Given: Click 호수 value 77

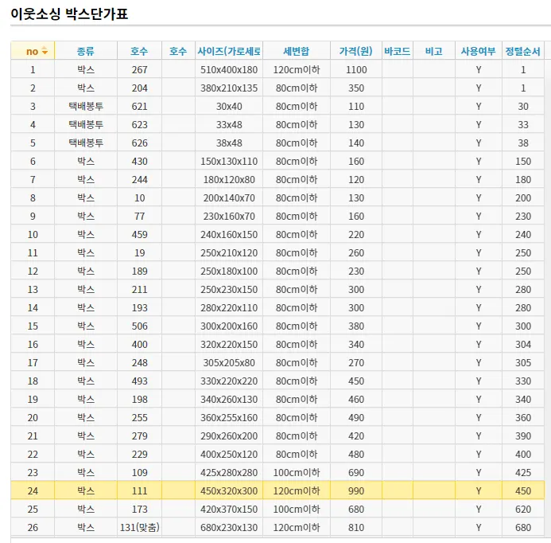Looking at the screenshot, I should (x=139, y=216).
